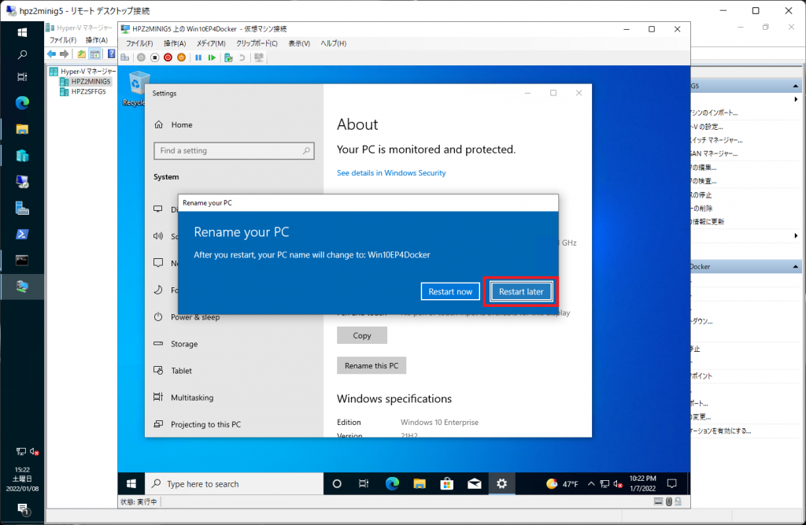Toggle the console tree icon in Hyper-V Manager
Screen dimensions: 806x525
95,54
